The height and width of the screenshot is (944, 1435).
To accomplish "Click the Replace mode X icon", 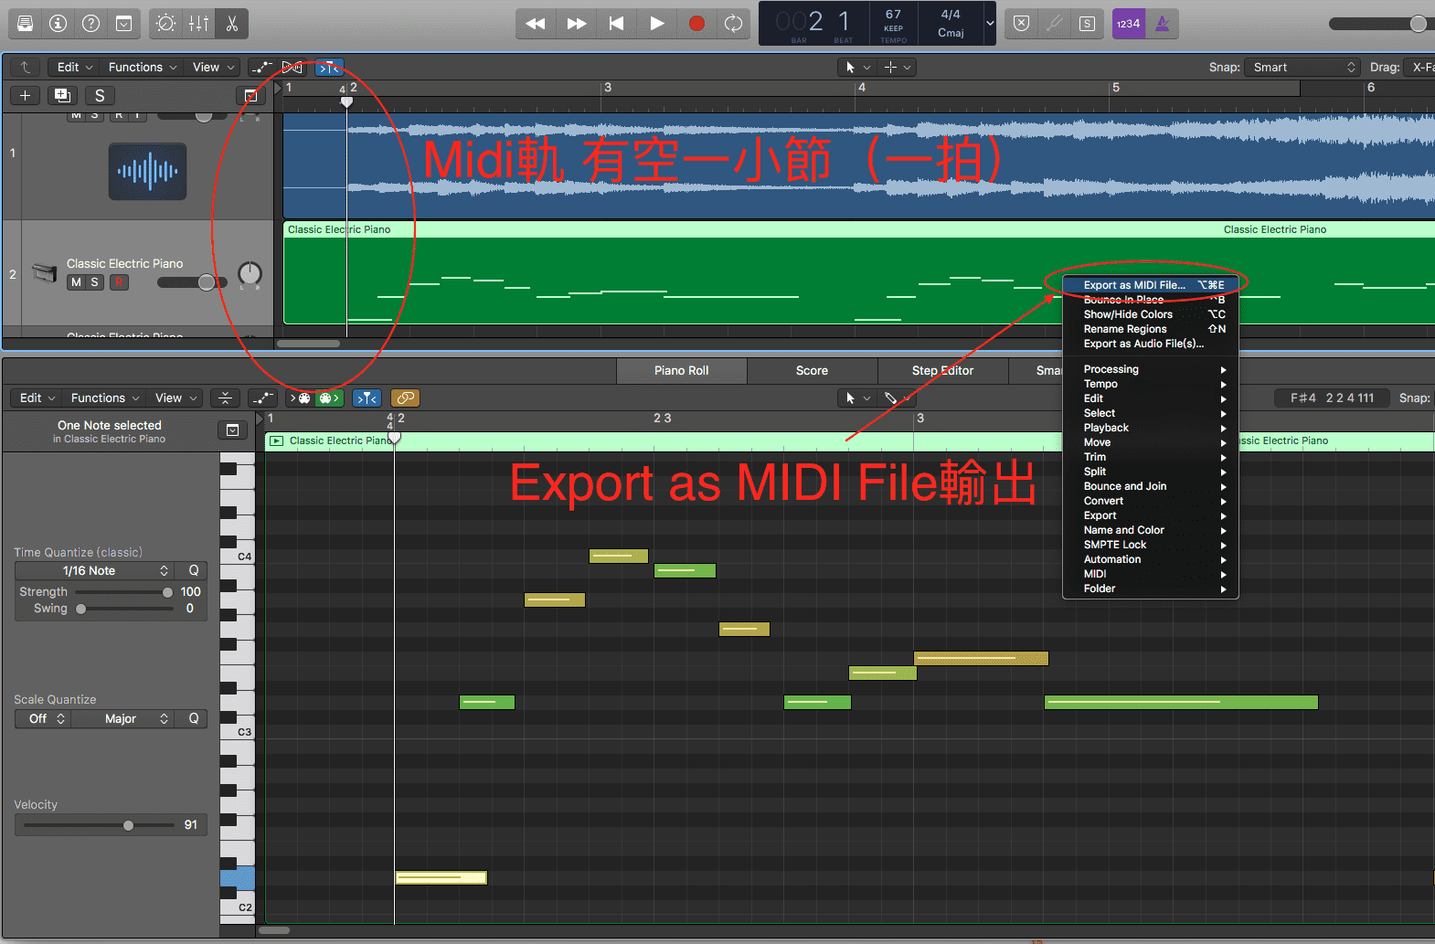I will (1022, 24).
